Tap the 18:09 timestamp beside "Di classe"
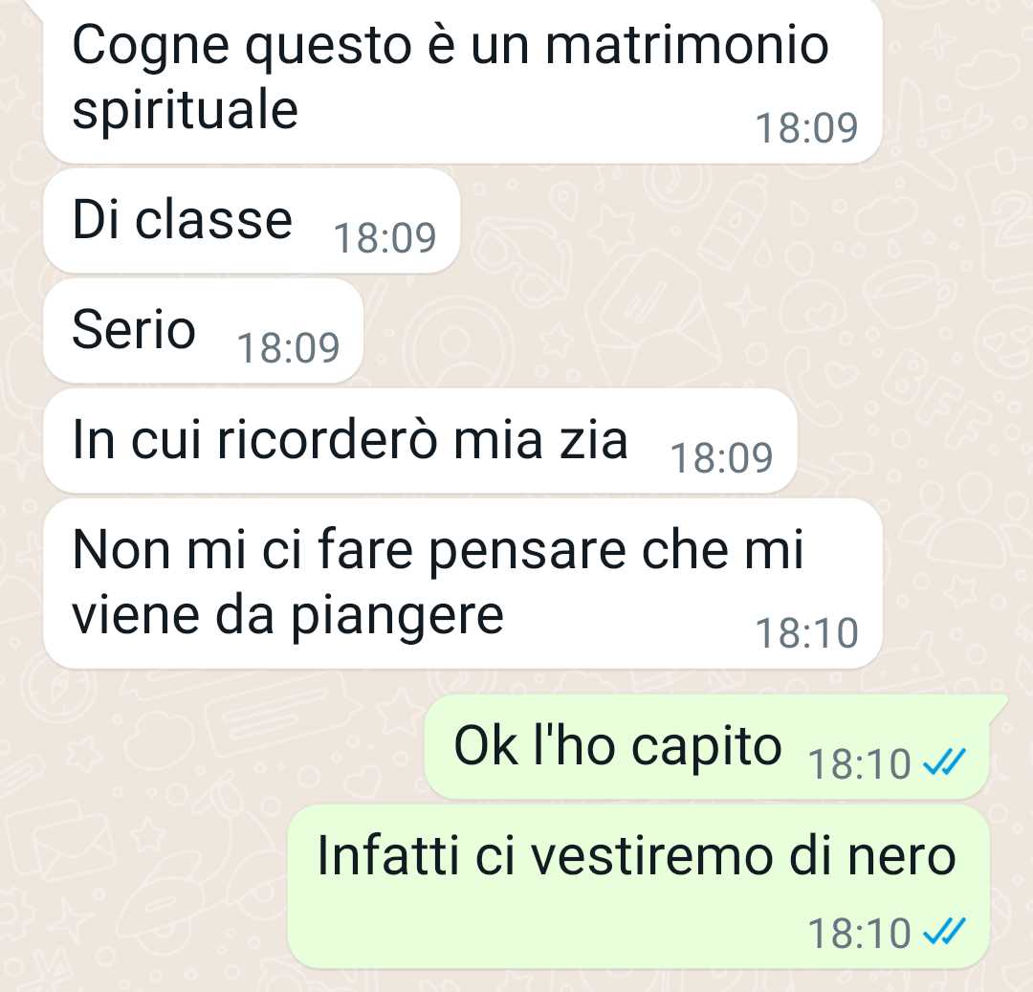The height and width of the screenshot is (992, 1033). tap(385, 238)
